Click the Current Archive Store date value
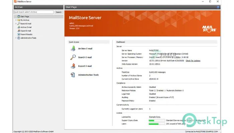This screenshot has width=234, height=133. pos(153,79)
